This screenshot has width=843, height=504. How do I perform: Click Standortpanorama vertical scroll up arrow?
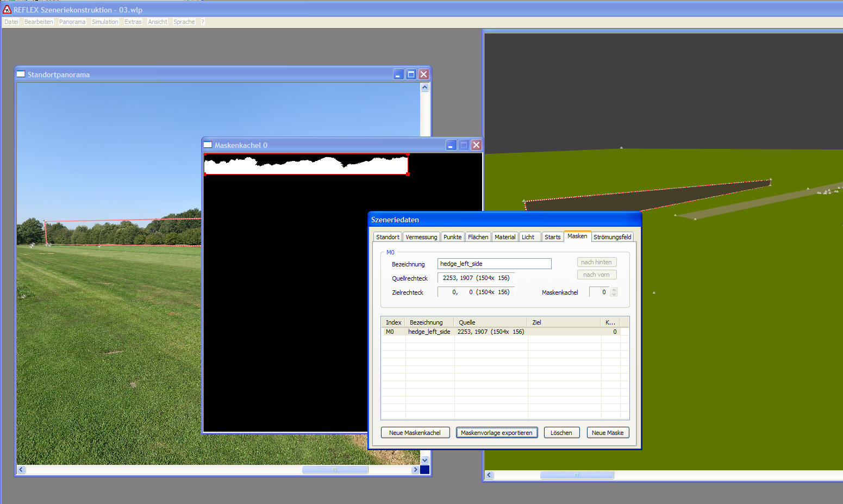425,87
